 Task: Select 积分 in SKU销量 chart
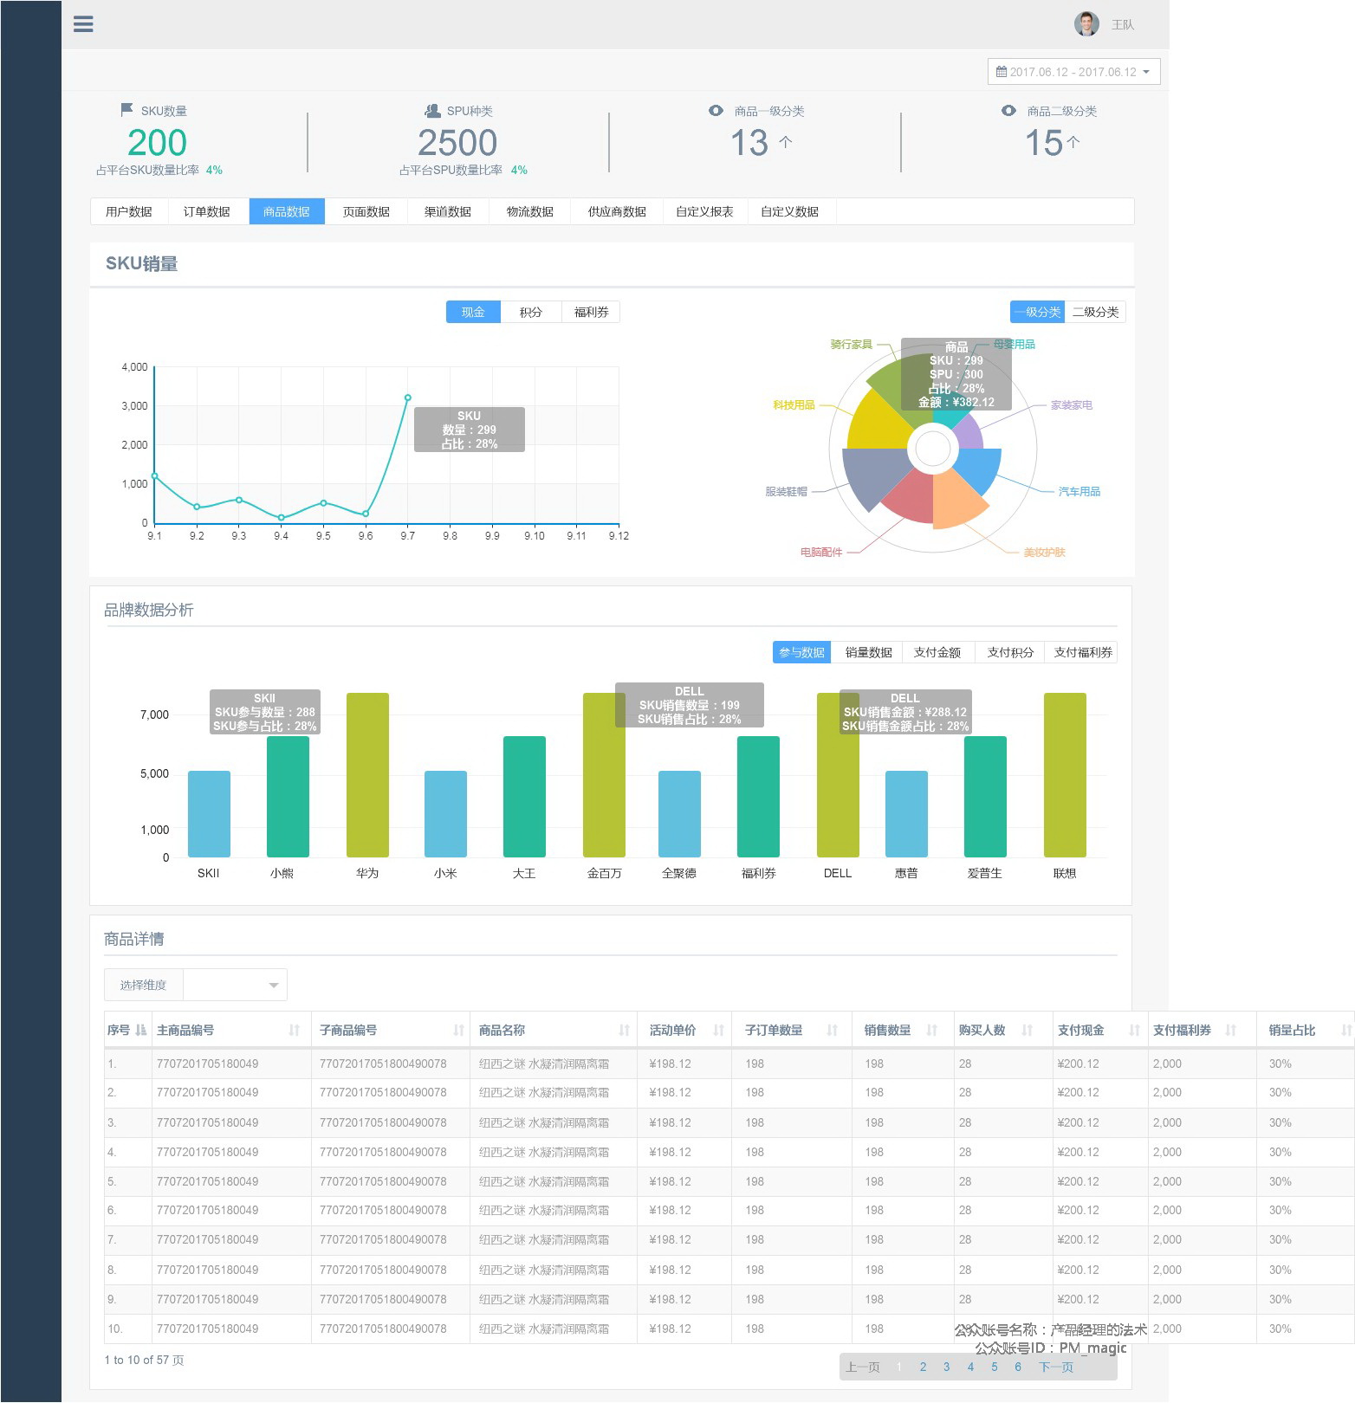531,312
